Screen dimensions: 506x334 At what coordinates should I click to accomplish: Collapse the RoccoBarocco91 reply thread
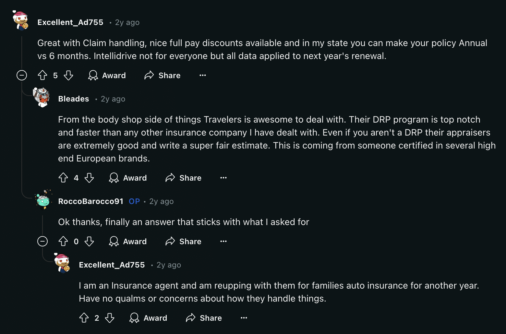click(42, 241)
